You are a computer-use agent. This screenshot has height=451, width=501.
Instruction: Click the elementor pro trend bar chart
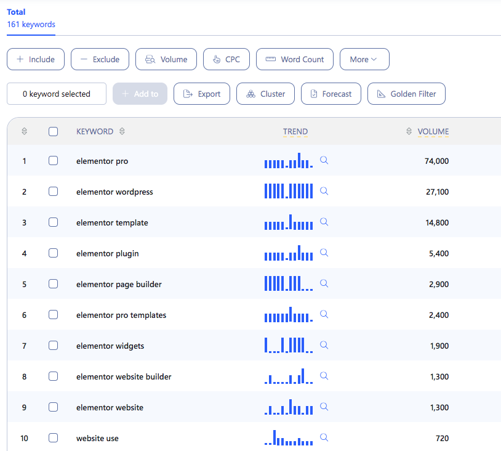pos(289,161)
